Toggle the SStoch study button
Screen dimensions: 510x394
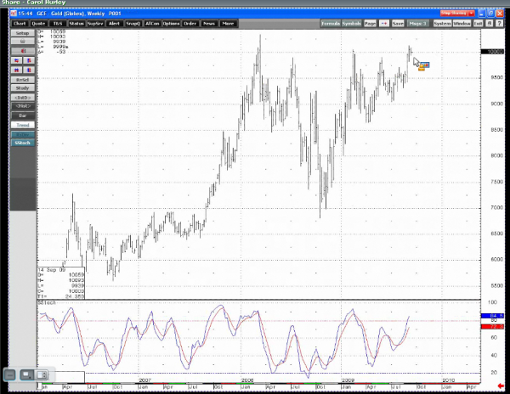tap(23, 144)
